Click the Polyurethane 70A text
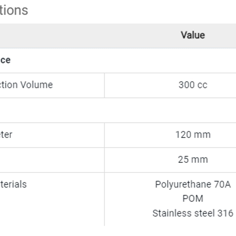This screenshot has height=236, width=236. [x=193, y=184]
